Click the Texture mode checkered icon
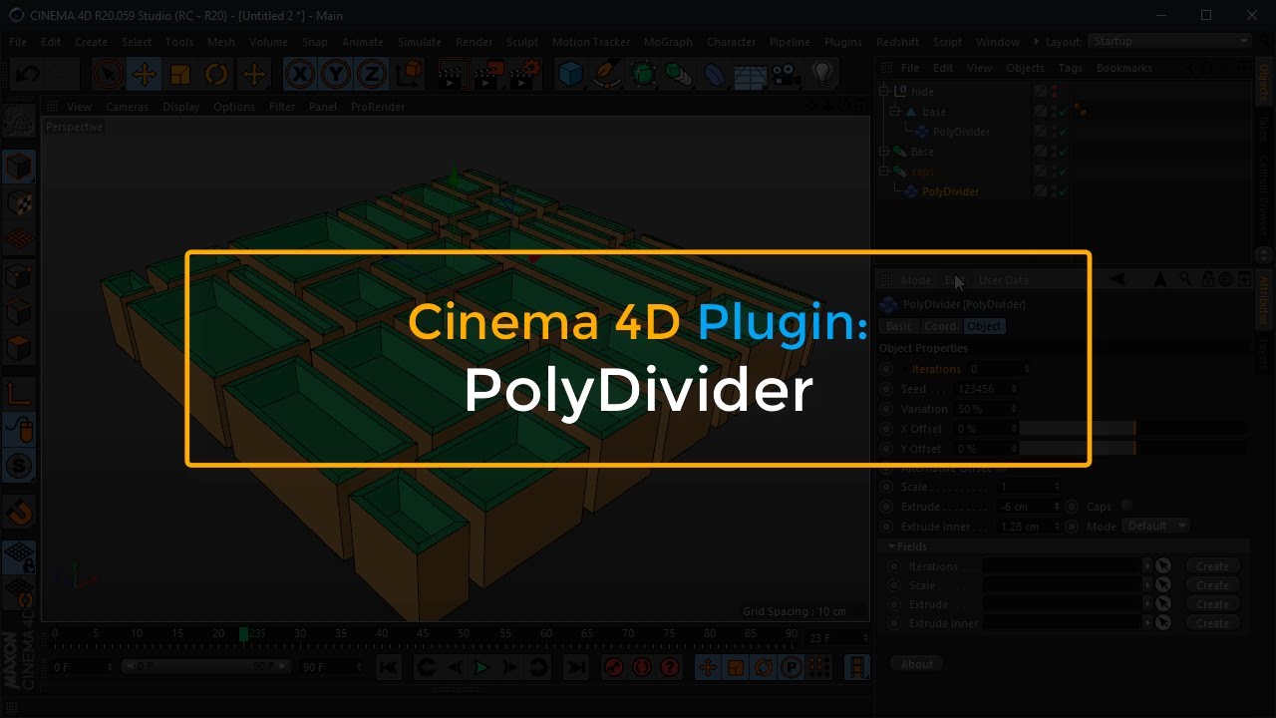Image resolution: width=1276 pixels, height=718 pixels. tap(19, 202)
